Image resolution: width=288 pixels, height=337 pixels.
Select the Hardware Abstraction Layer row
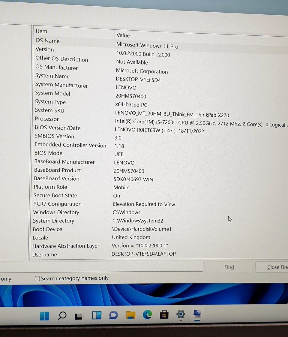point(66,246)
